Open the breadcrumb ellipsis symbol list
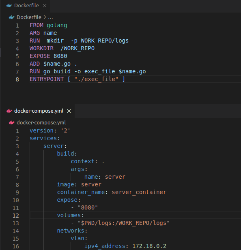This screenshot has width=241, height=250. tap(50, 17)
